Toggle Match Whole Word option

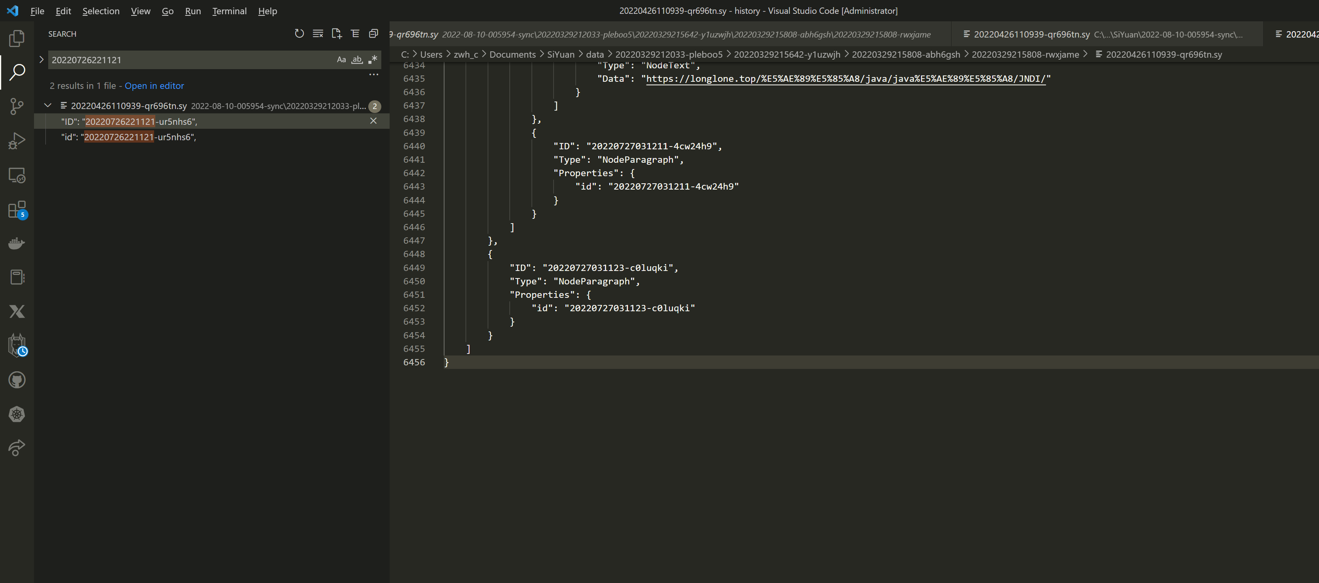coord(357,60)
